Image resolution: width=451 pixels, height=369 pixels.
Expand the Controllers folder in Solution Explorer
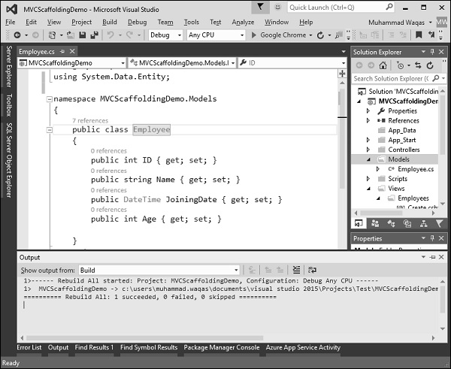[x=368, y=150]
